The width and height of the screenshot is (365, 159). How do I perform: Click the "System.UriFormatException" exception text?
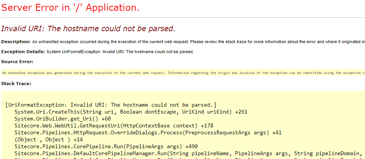[74, 52]
